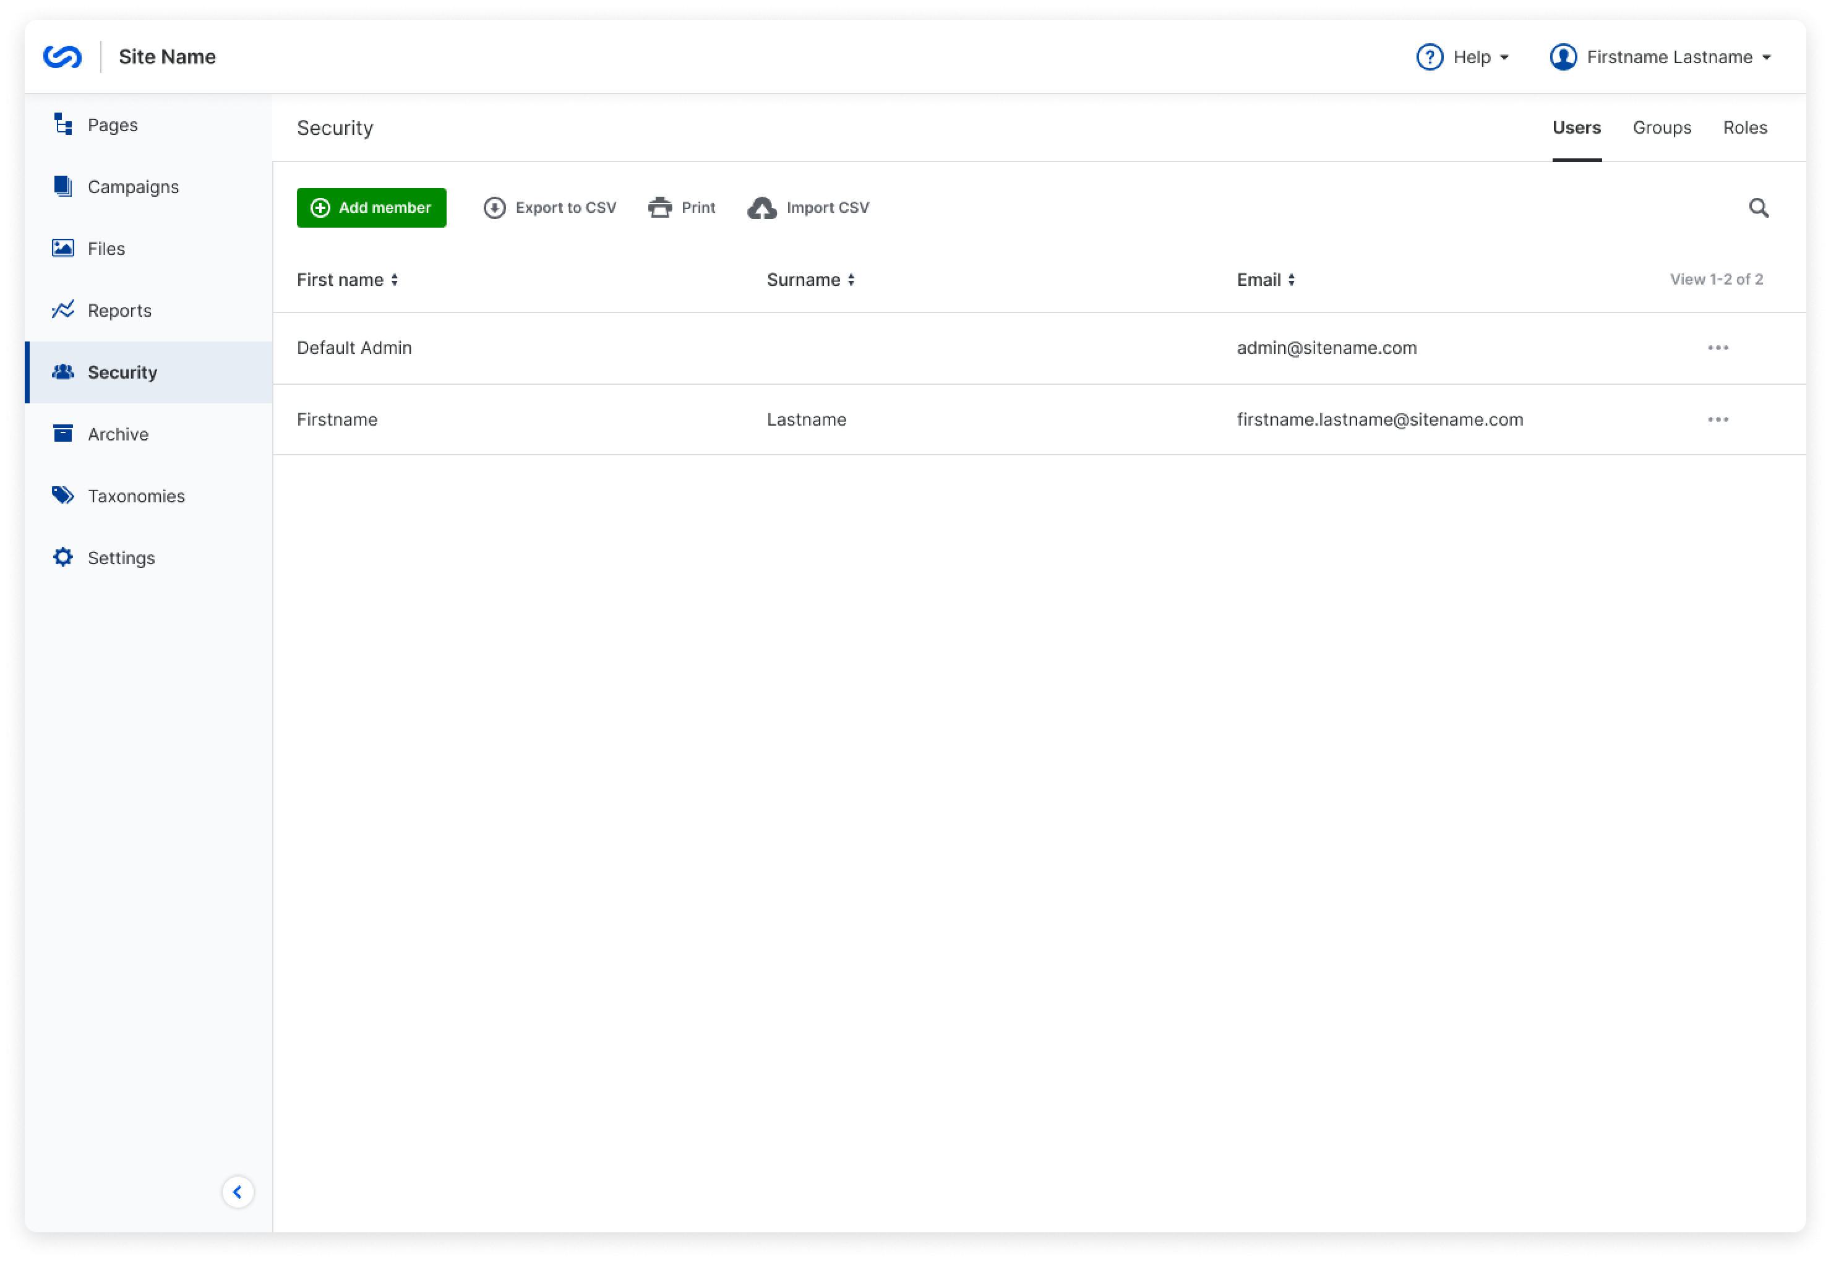Collapse the left sidebar with the chevron

pos(237,1191)
